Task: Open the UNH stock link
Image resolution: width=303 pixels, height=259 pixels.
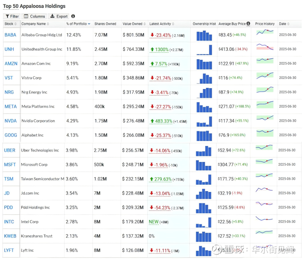Action: 9,49
